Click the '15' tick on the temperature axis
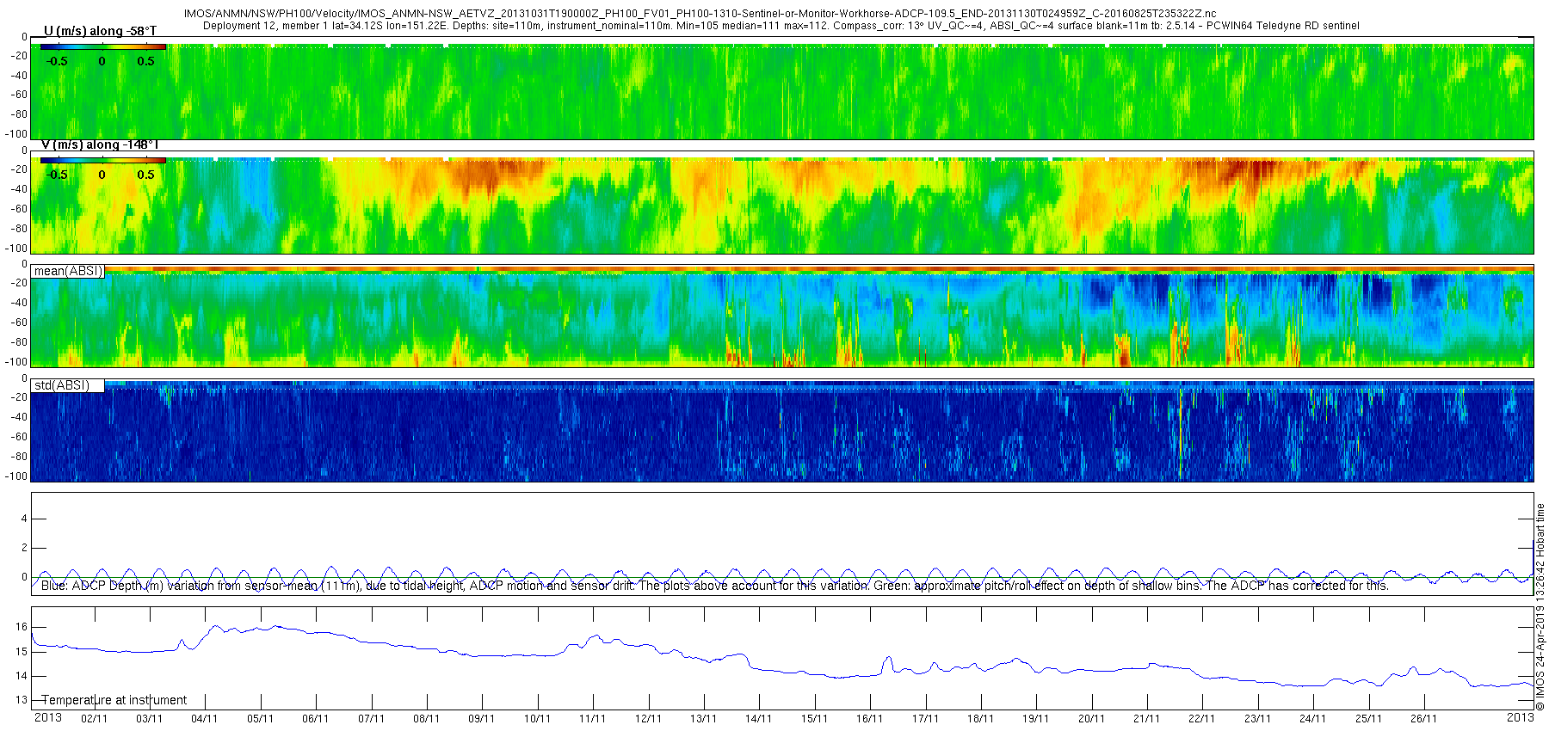The height and width of the screenshot is (731, 1549). pos(22,652)
